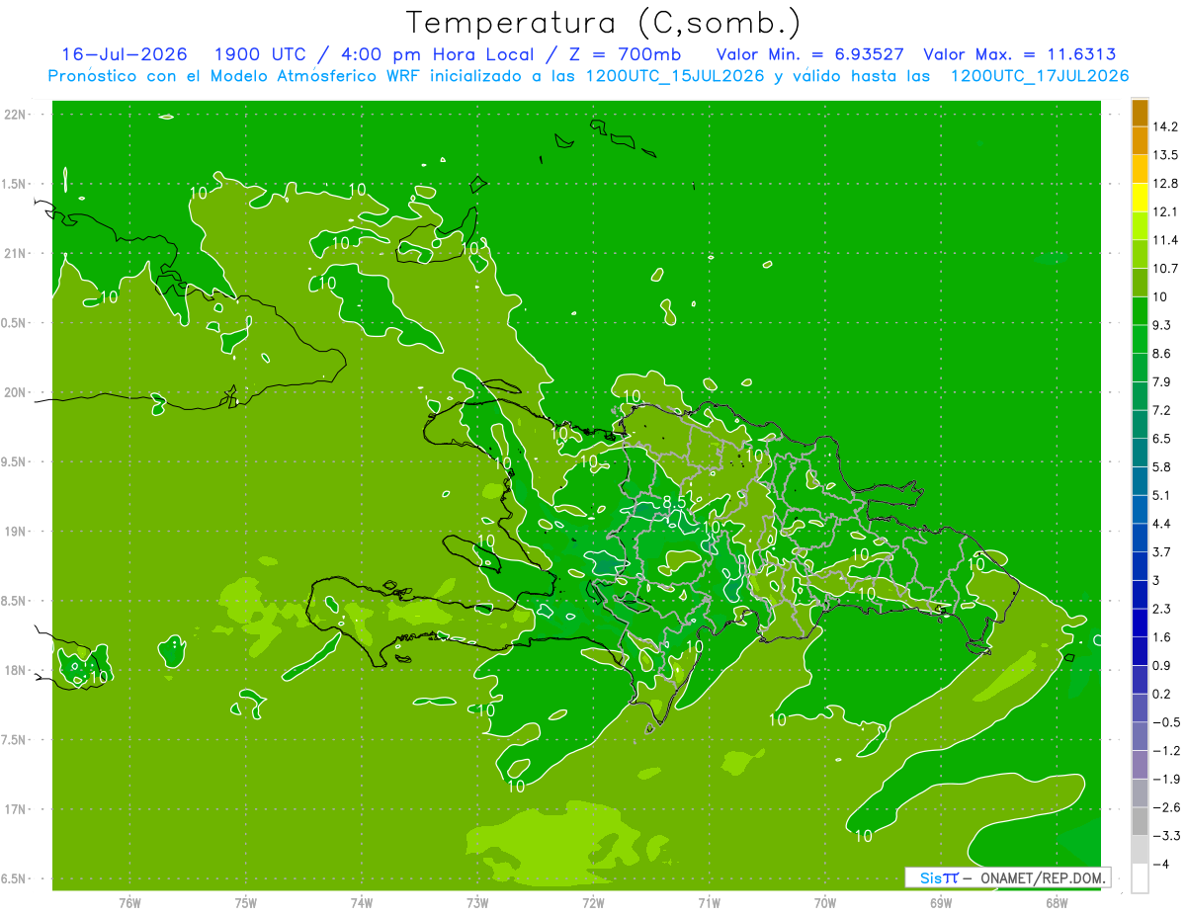
Task: Select the 'Z = 700mb' level text
Action: 626,54
